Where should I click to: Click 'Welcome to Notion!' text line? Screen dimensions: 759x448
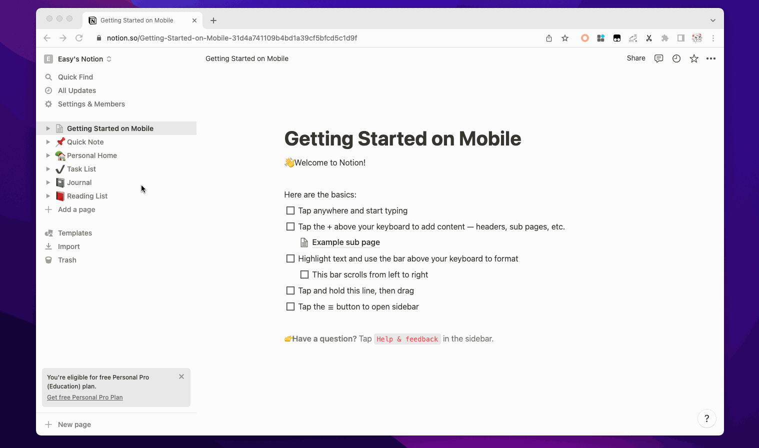[x=330, y=162]
